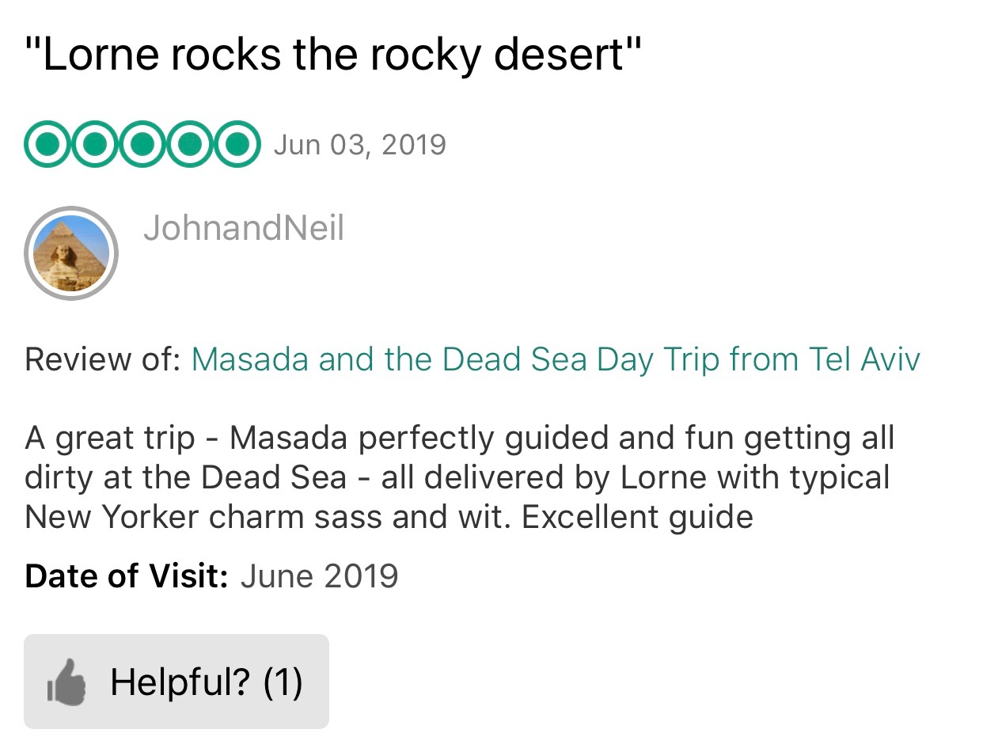Click the thumbs-up icon in Helpful button
983x752 pixels.
tap(66, 682)
